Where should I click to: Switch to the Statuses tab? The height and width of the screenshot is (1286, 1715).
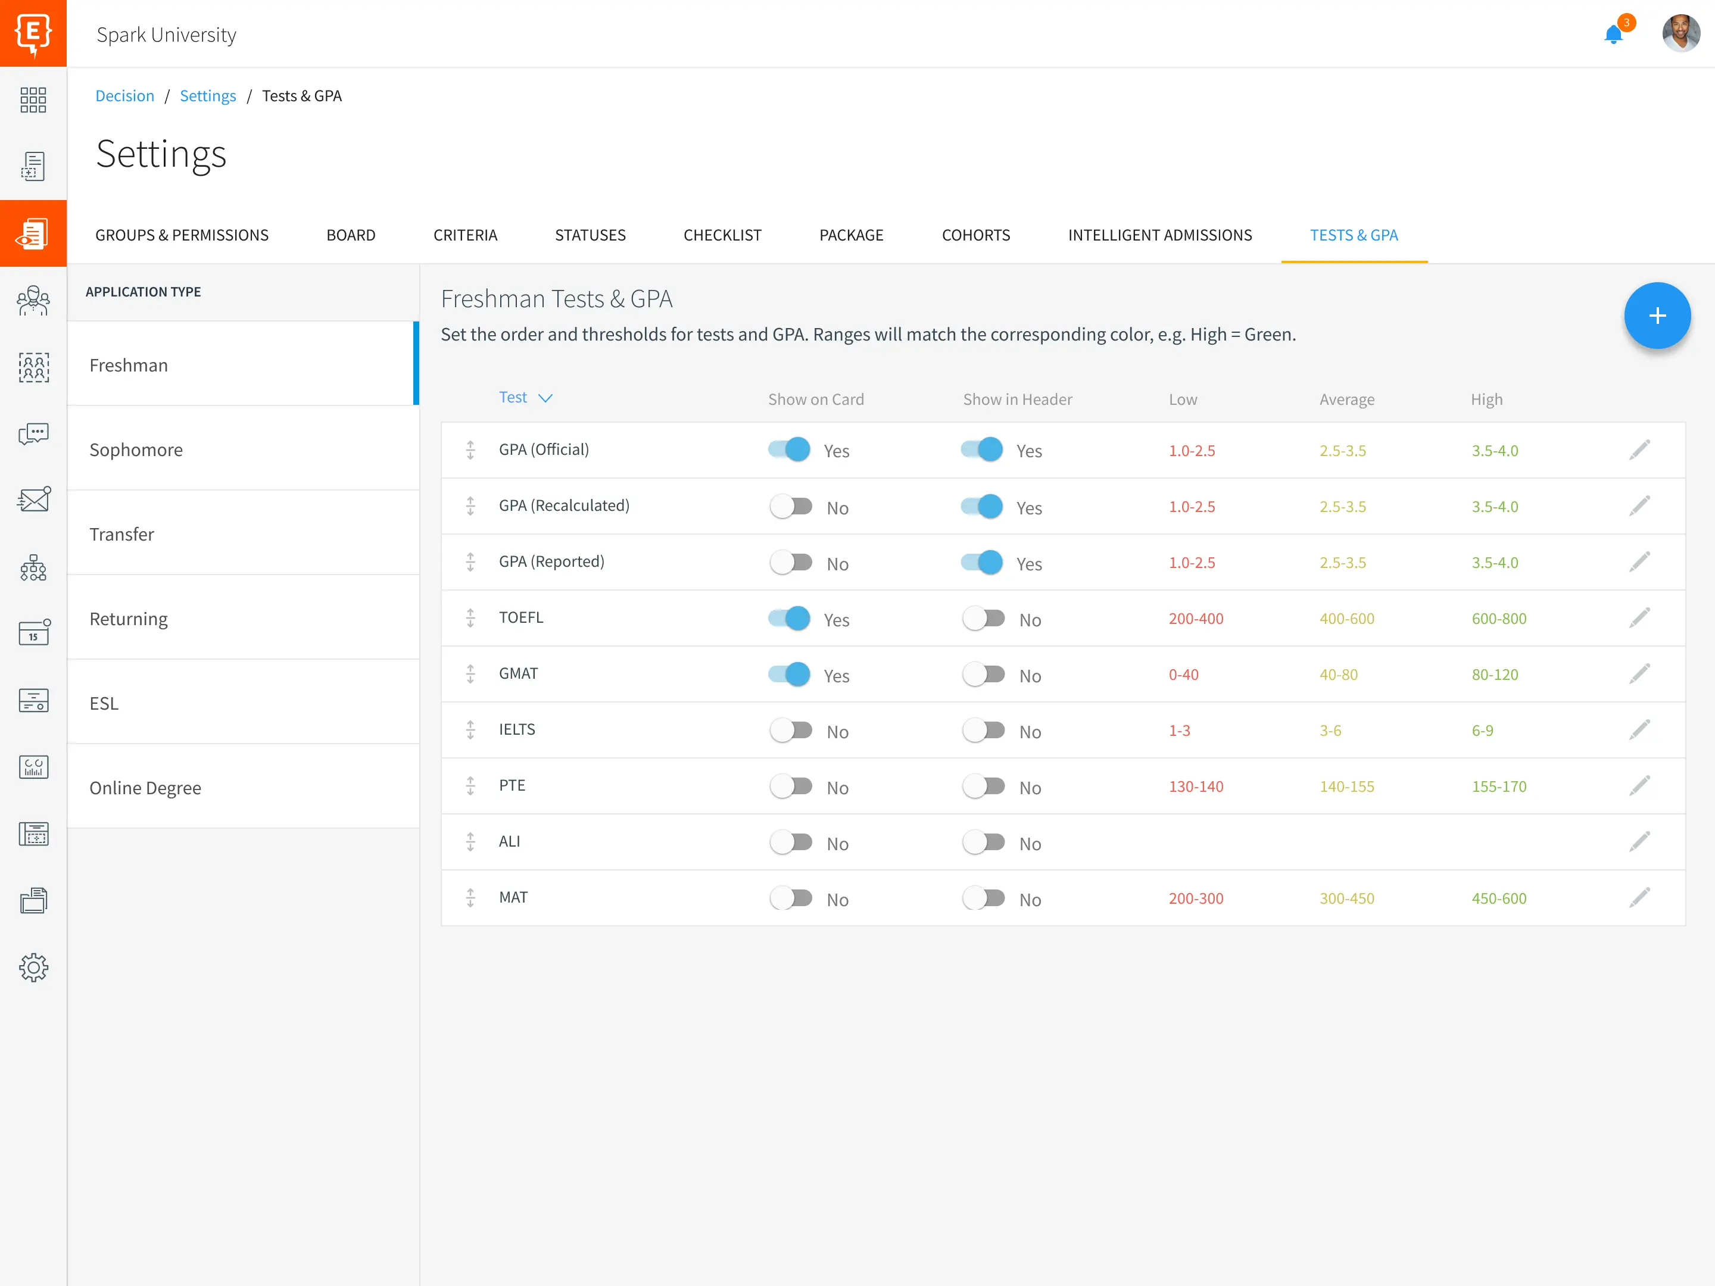590,235
